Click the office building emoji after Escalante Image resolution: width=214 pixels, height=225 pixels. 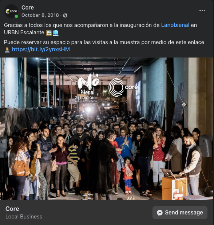pos(56,33)
